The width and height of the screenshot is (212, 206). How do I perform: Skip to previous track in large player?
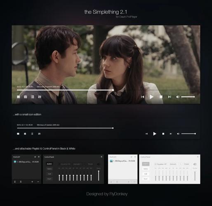pyautogui.click(x=143, y=97)
